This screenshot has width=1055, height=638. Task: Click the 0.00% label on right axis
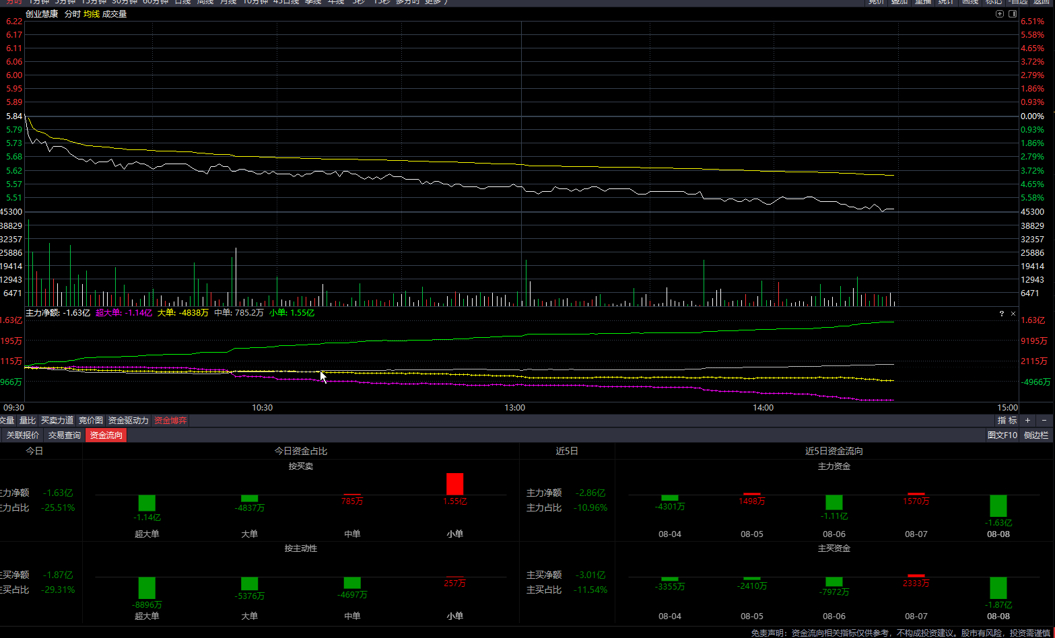click(x=1033, y=116)
